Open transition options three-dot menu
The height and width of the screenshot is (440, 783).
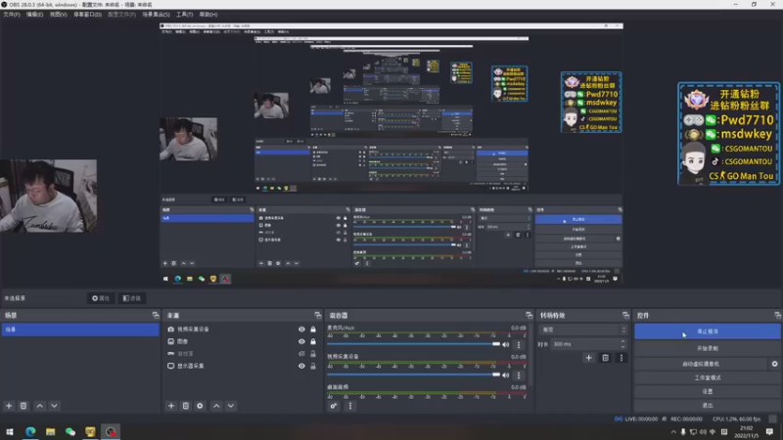(622, 358)
